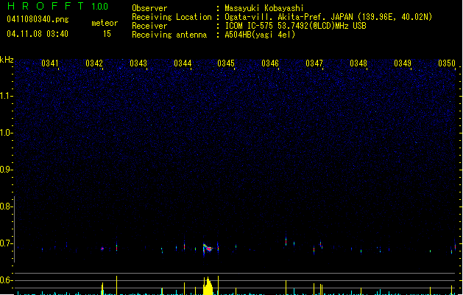Click the 1.0 kHz frequency label
Screen dimensions: 463x295
[x=6, y=133]
